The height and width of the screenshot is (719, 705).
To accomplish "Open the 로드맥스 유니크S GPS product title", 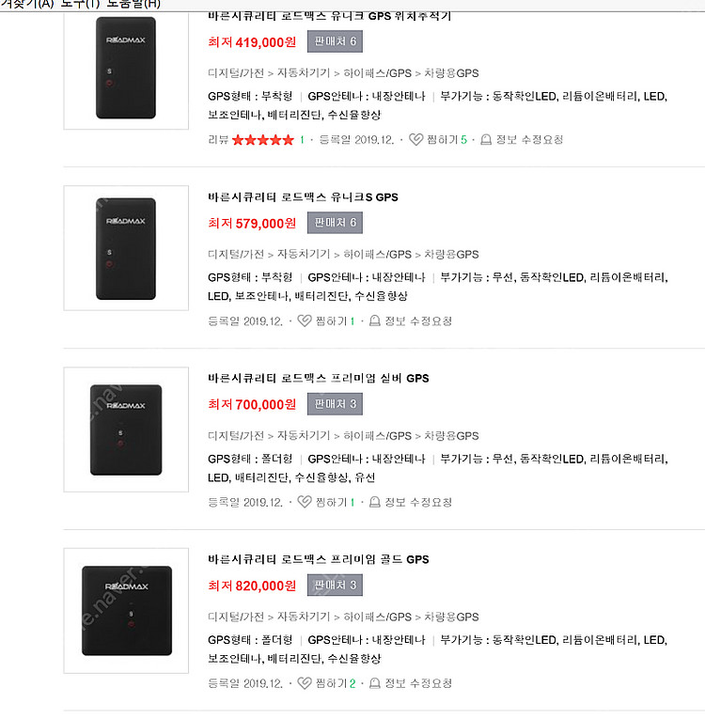I will point(303,197).
